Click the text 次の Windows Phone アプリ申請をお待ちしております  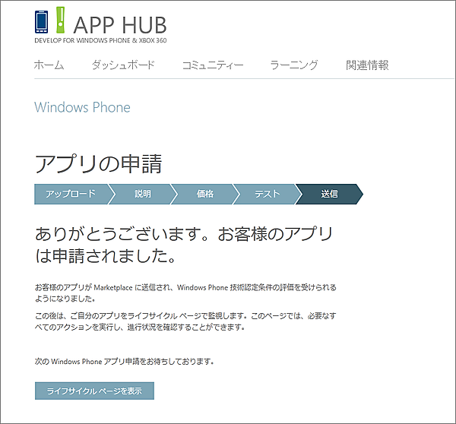pyautogui.click(x=124, y=362)
